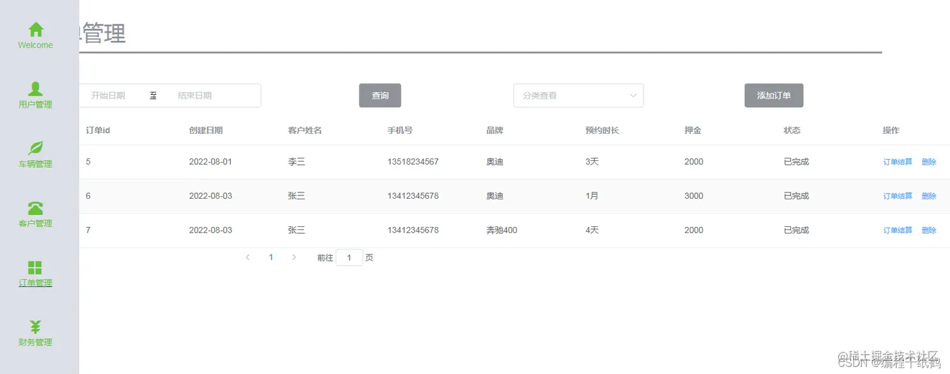
Task: Click the 结束日期 date field
Action: point(195,96)
